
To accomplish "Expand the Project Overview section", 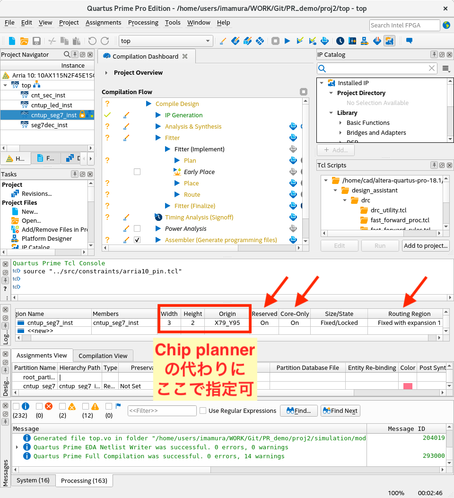I will (106, 73).
